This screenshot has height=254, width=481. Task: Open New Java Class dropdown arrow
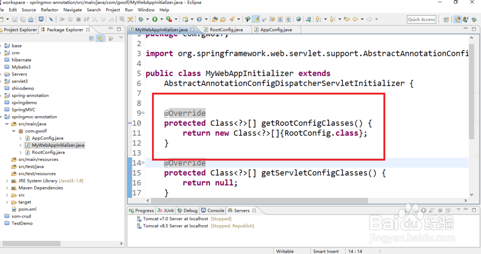(206, 19)
